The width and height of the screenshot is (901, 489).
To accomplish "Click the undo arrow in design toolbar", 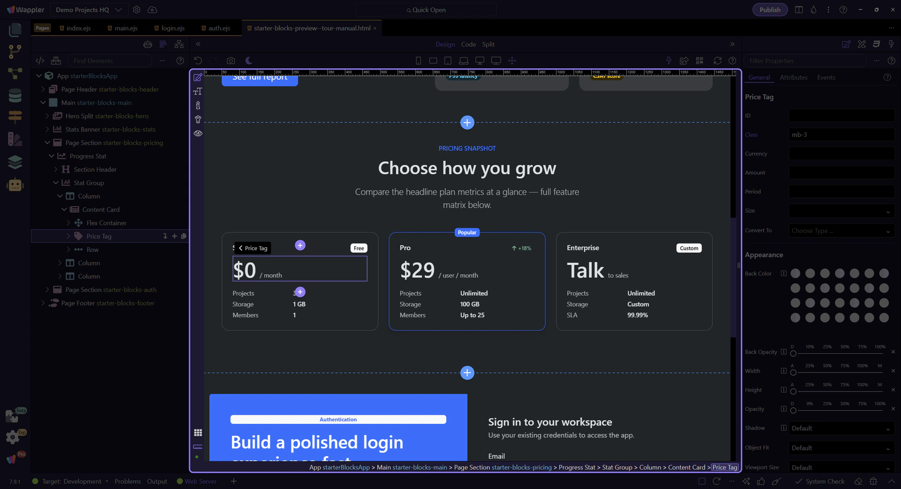I will pos(198,60).
